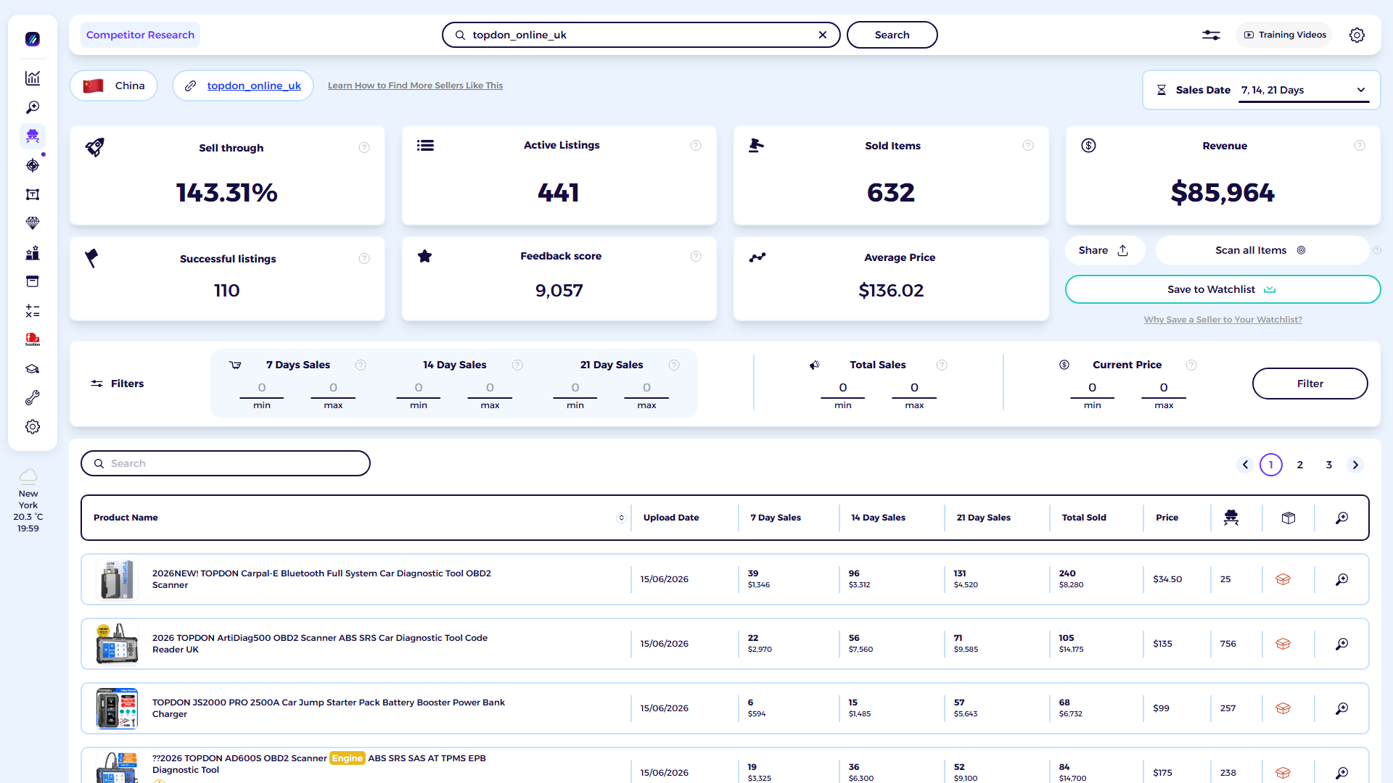This screenshot has width=1393, height=783.
Task: Focus the product table search box
Action: coord(226,463)
